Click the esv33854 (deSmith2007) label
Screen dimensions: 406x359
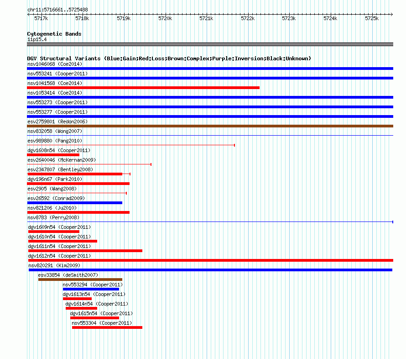tap(68, 275)
